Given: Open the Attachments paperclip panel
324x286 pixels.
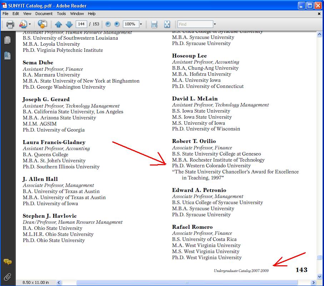Looking at the screenshot, I should click(8, 277).
